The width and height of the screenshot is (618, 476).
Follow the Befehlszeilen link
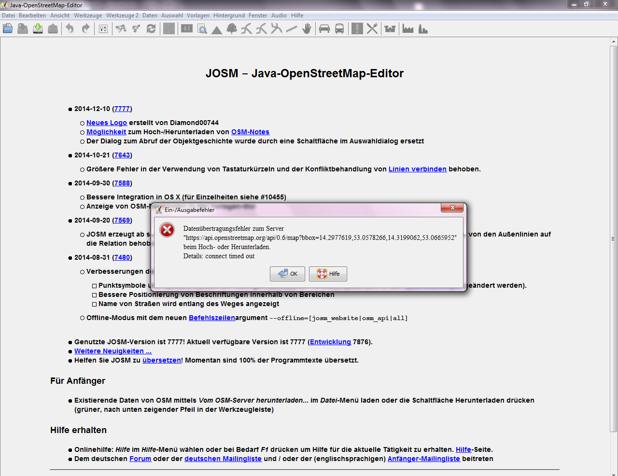coord(212,318)
